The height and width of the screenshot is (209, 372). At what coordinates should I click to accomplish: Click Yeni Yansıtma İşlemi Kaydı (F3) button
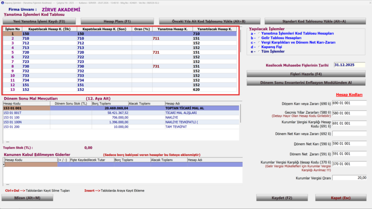click(x=39, y=21)
